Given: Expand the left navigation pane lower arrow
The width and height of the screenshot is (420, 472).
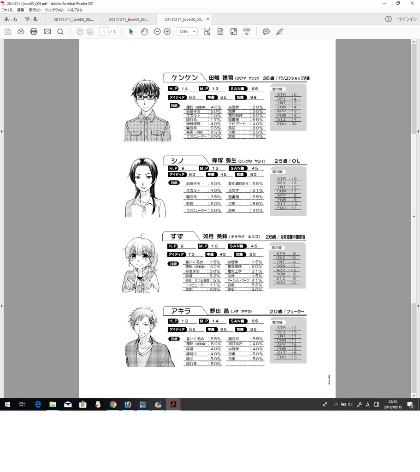Looking at the screenshot, I should (2, 306).
